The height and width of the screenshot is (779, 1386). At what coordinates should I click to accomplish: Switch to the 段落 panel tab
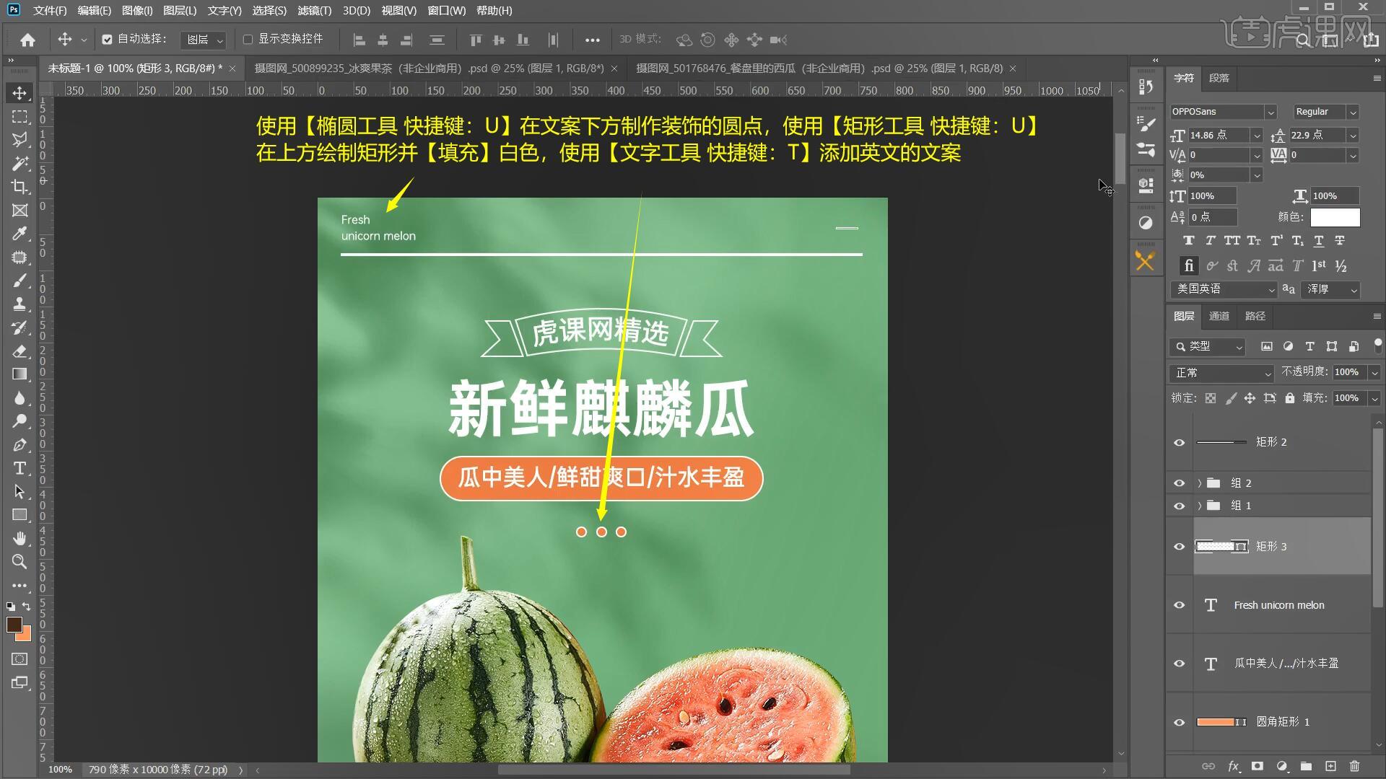(1219, 78)
